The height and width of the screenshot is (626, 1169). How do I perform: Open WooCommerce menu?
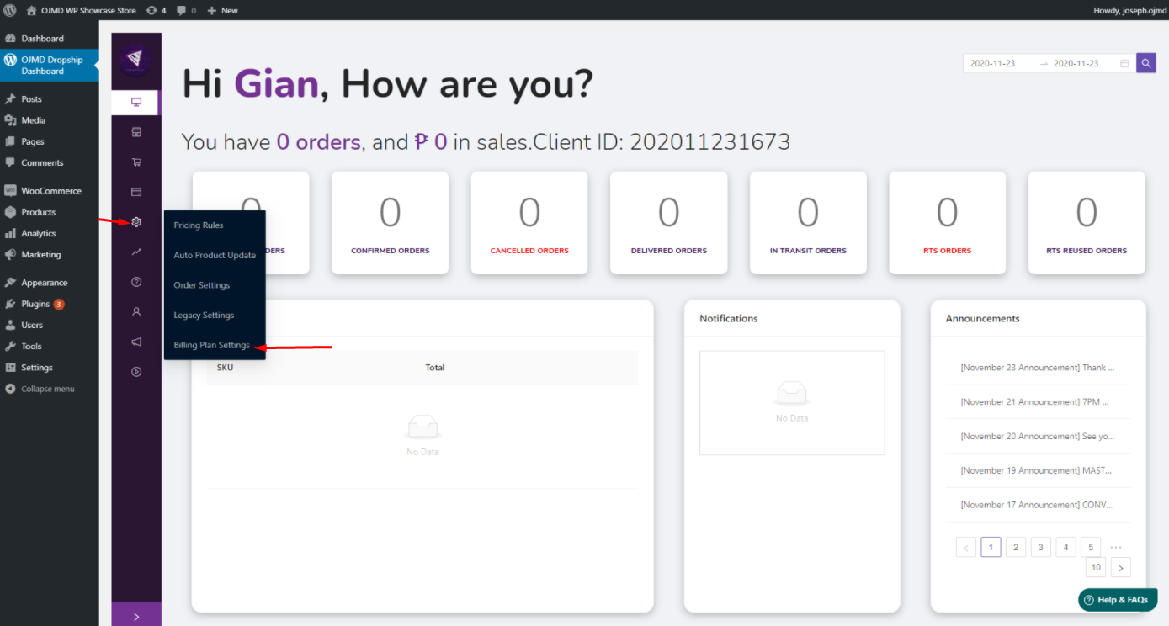[x=49, y=191]
